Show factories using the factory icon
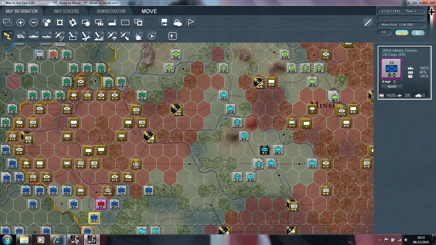436x245 pixels. pyautogui.click(x=112, y=23)
